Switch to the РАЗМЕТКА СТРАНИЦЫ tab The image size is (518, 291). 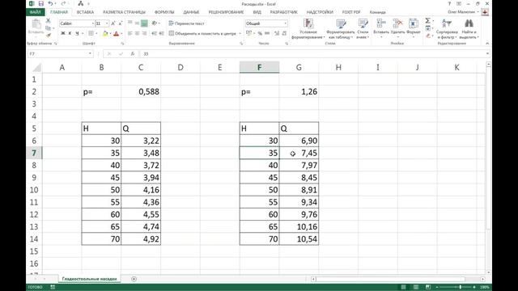pyautogui.click(x=124, y=12)
